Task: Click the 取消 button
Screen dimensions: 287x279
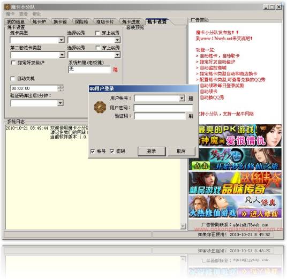Action: click(x=181, y=151)
